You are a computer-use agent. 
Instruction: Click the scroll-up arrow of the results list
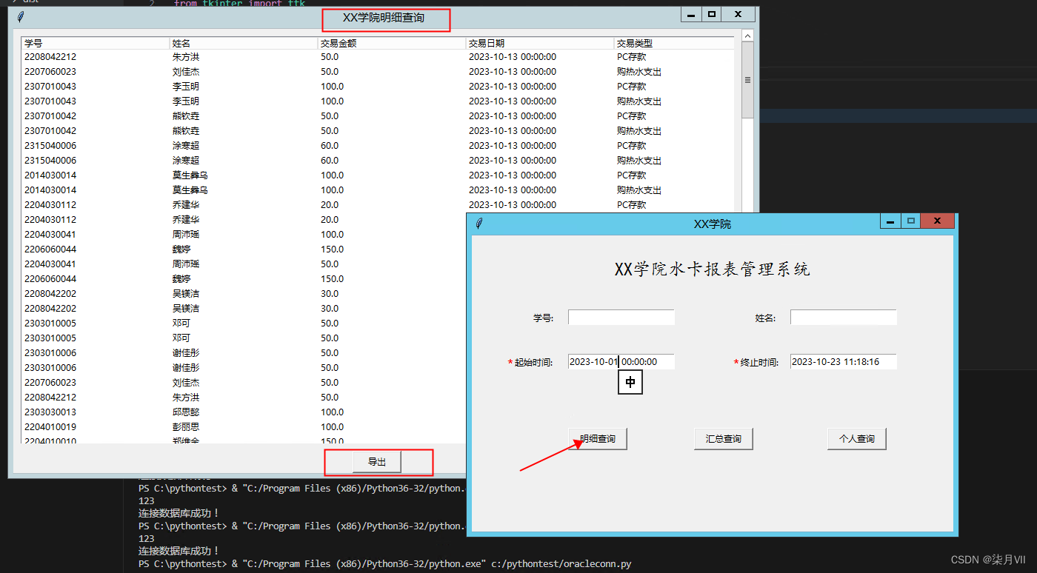point(747,36)
